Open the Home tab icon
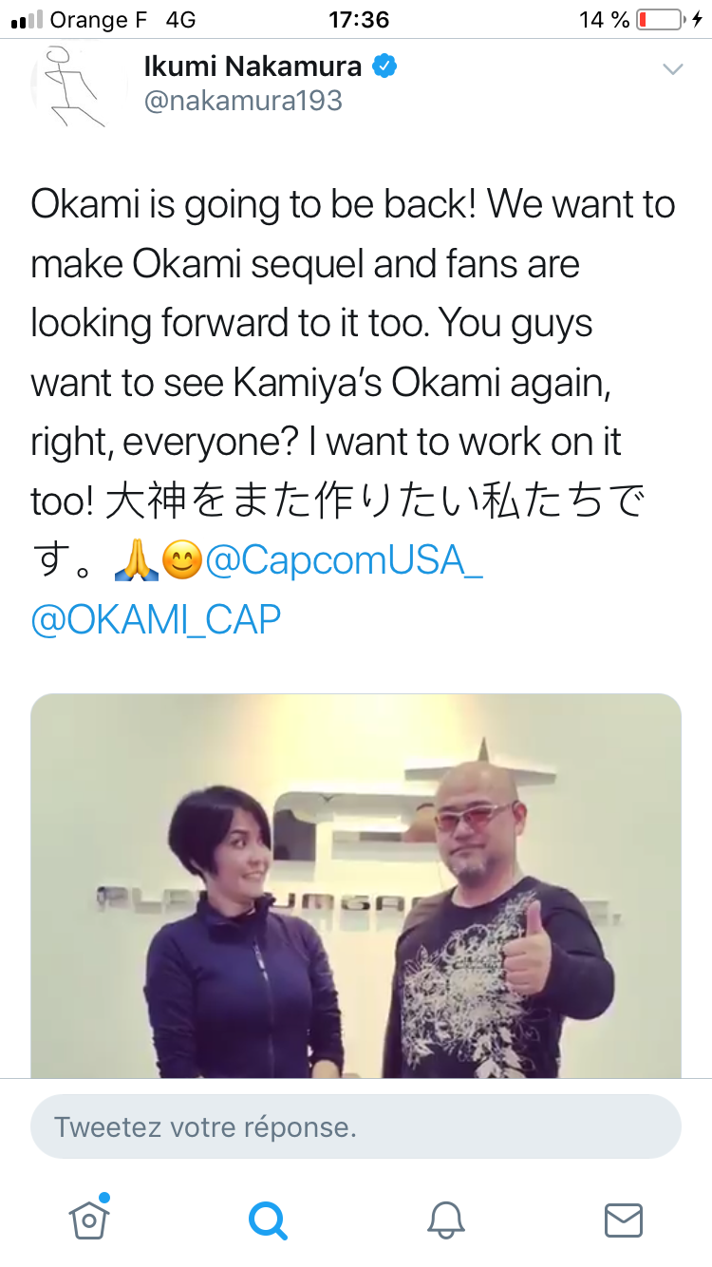 pyautogui.click(x=89, y=1219)
